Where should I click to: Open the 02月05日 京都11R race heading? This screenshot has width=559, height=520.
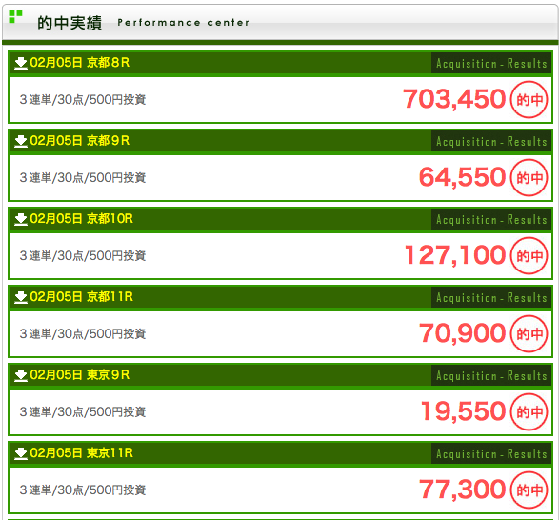82,297
